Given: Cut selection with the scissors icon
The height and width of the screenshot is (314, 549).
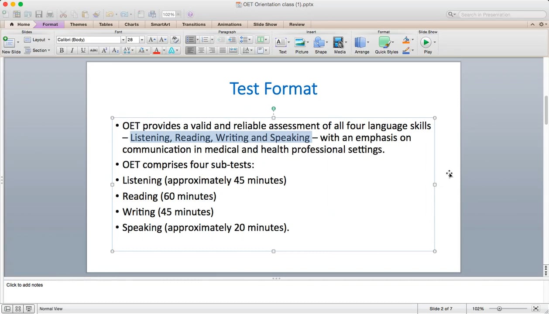Looking at the screenshot, I should pyautogui.click(x=64, y=14).
